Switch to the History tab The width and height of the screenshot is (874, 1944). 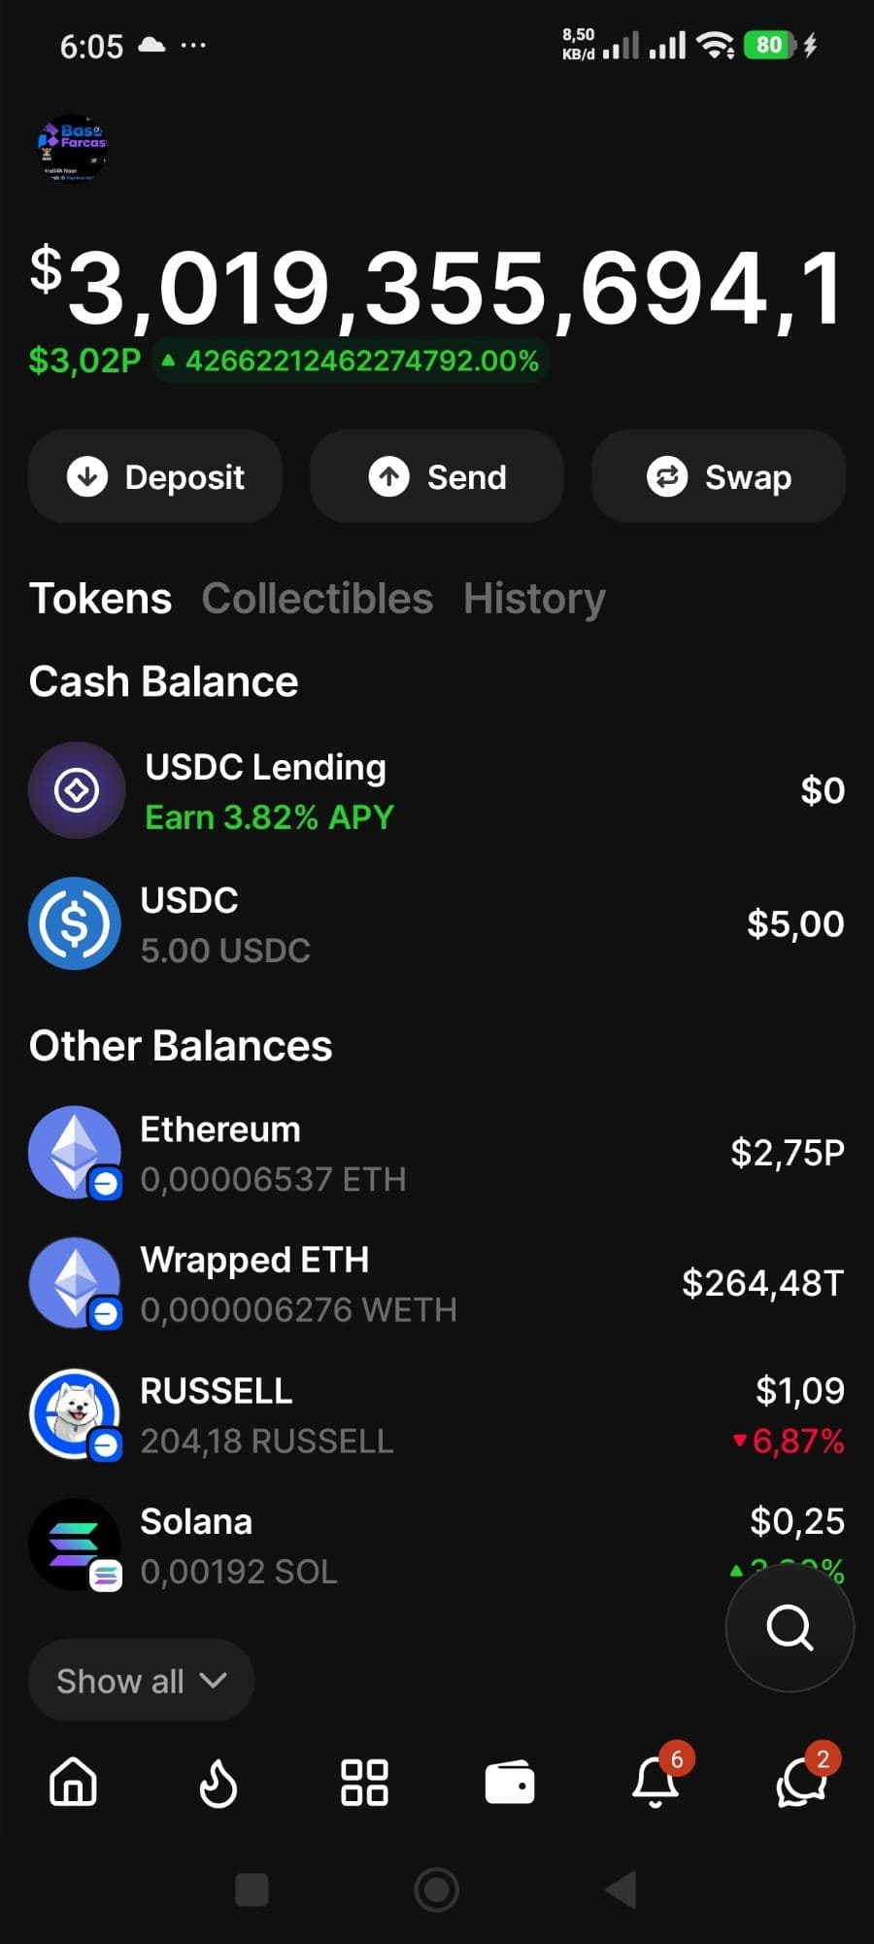pyautogui.click(x=534, y=599)
